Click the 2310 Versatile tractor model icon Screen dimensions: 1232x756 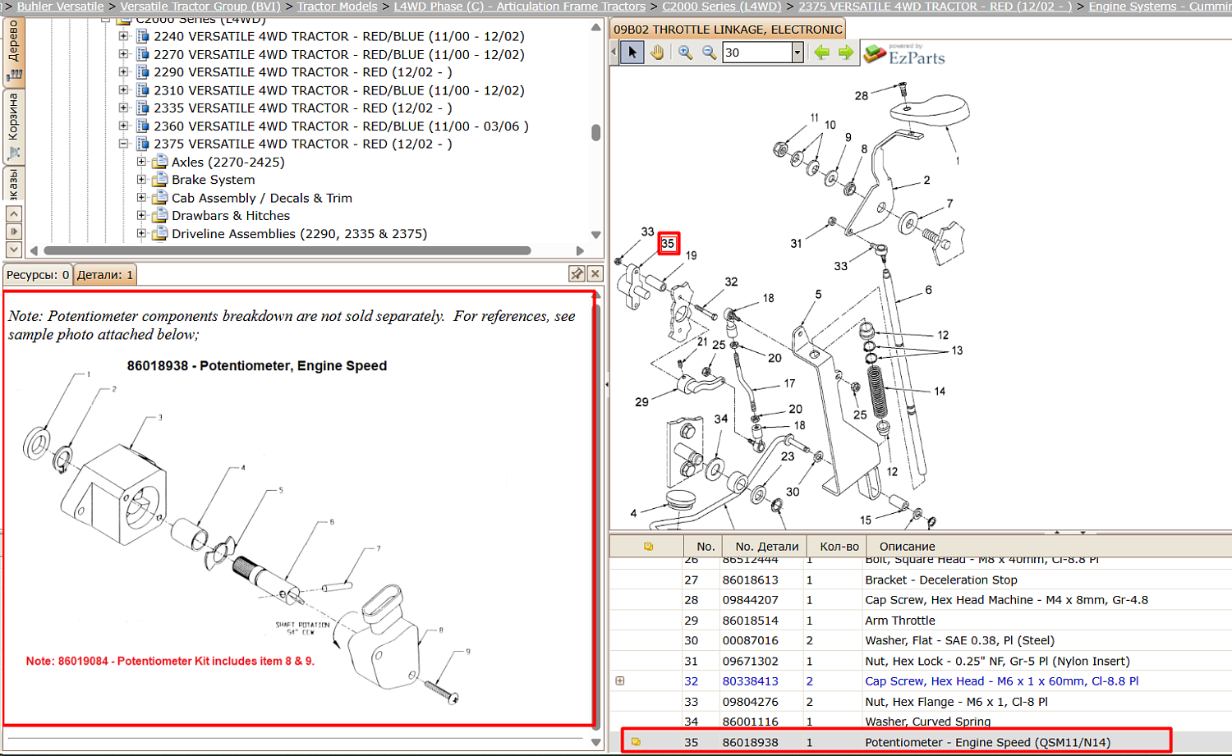[x=142, y=90]
